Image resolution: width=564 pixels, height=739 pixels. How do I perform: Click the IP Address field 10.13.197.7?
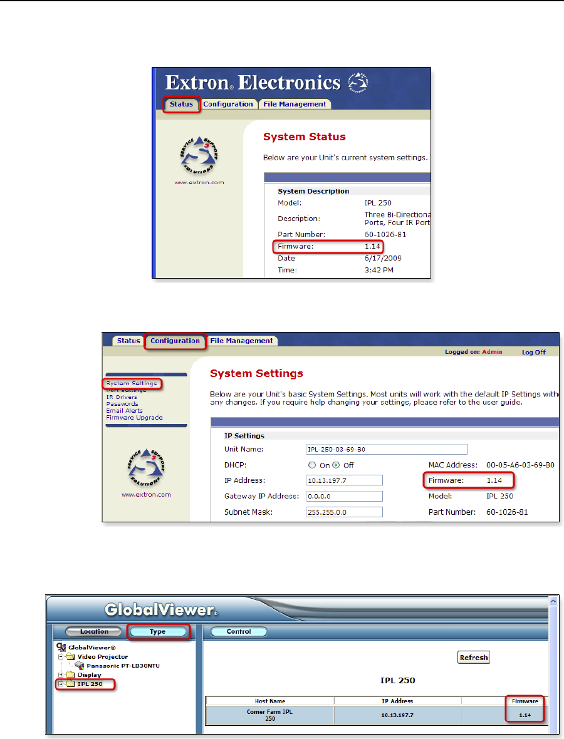[344, 480]
